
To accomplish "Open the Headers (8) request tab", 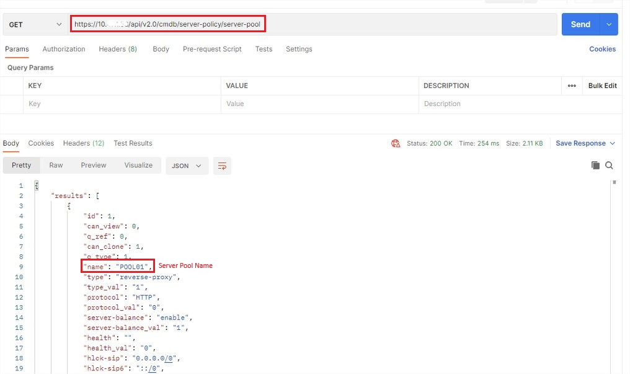I will [x=118, y=49].
